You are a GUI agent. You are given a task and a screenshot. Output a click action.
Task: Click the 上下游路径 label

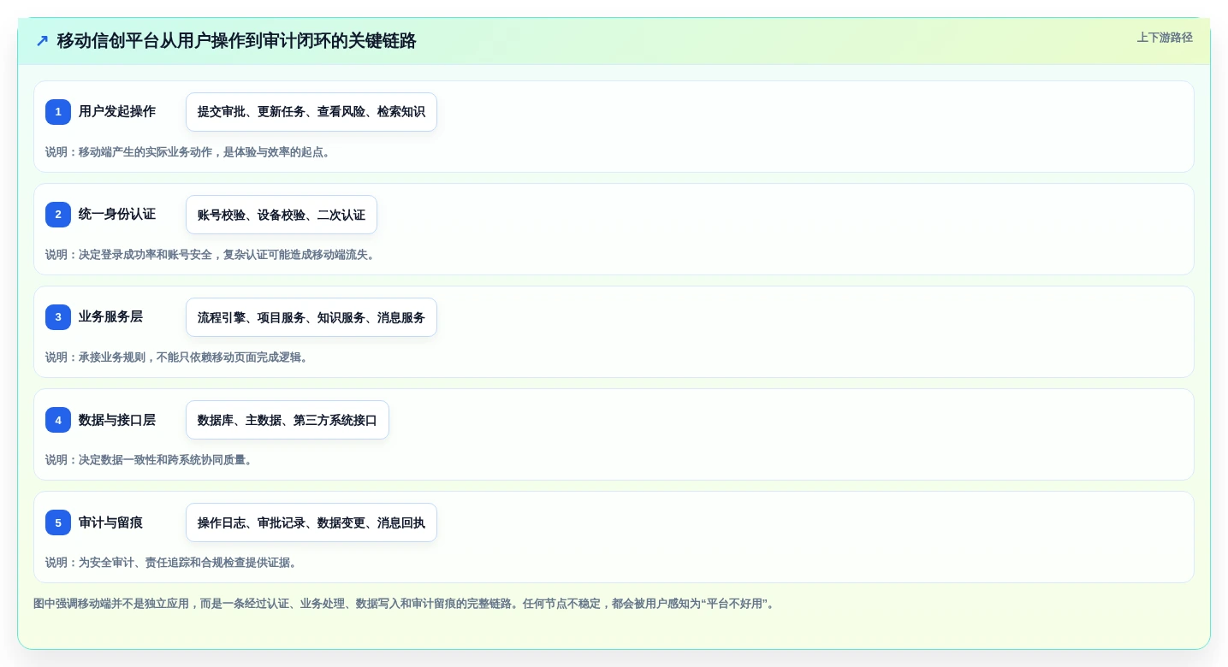[1165, 38]
